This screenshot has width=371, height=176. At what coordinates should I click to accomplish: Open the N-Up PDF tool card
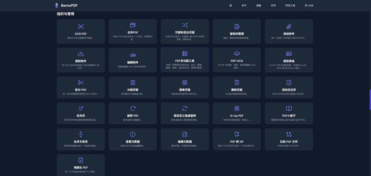(x=237, y=113)
